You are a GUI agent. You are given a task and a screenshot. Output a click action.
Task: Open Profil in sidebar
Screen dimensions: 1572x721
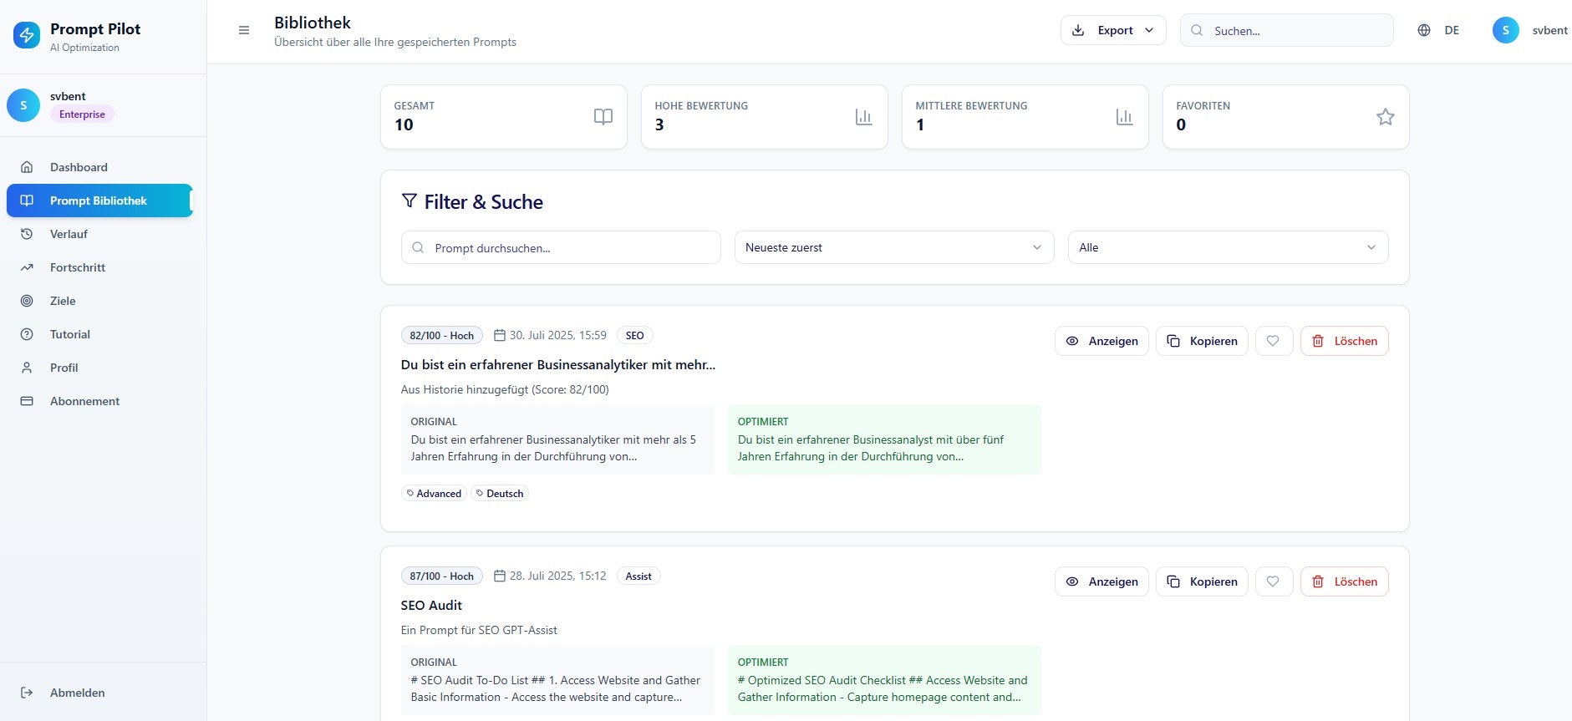coord(100,368)
